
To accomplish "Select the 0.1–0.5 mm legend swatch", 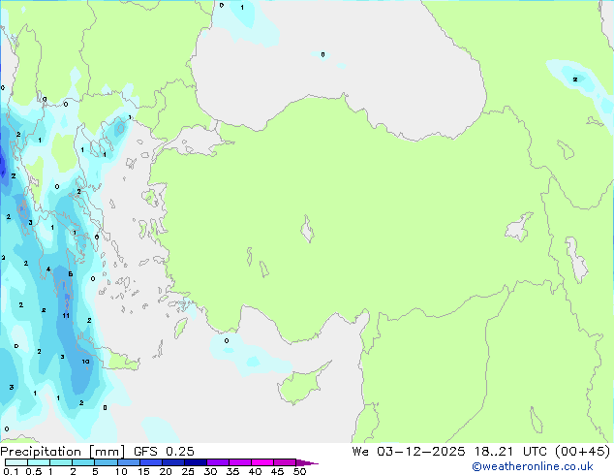I will 16,462.
